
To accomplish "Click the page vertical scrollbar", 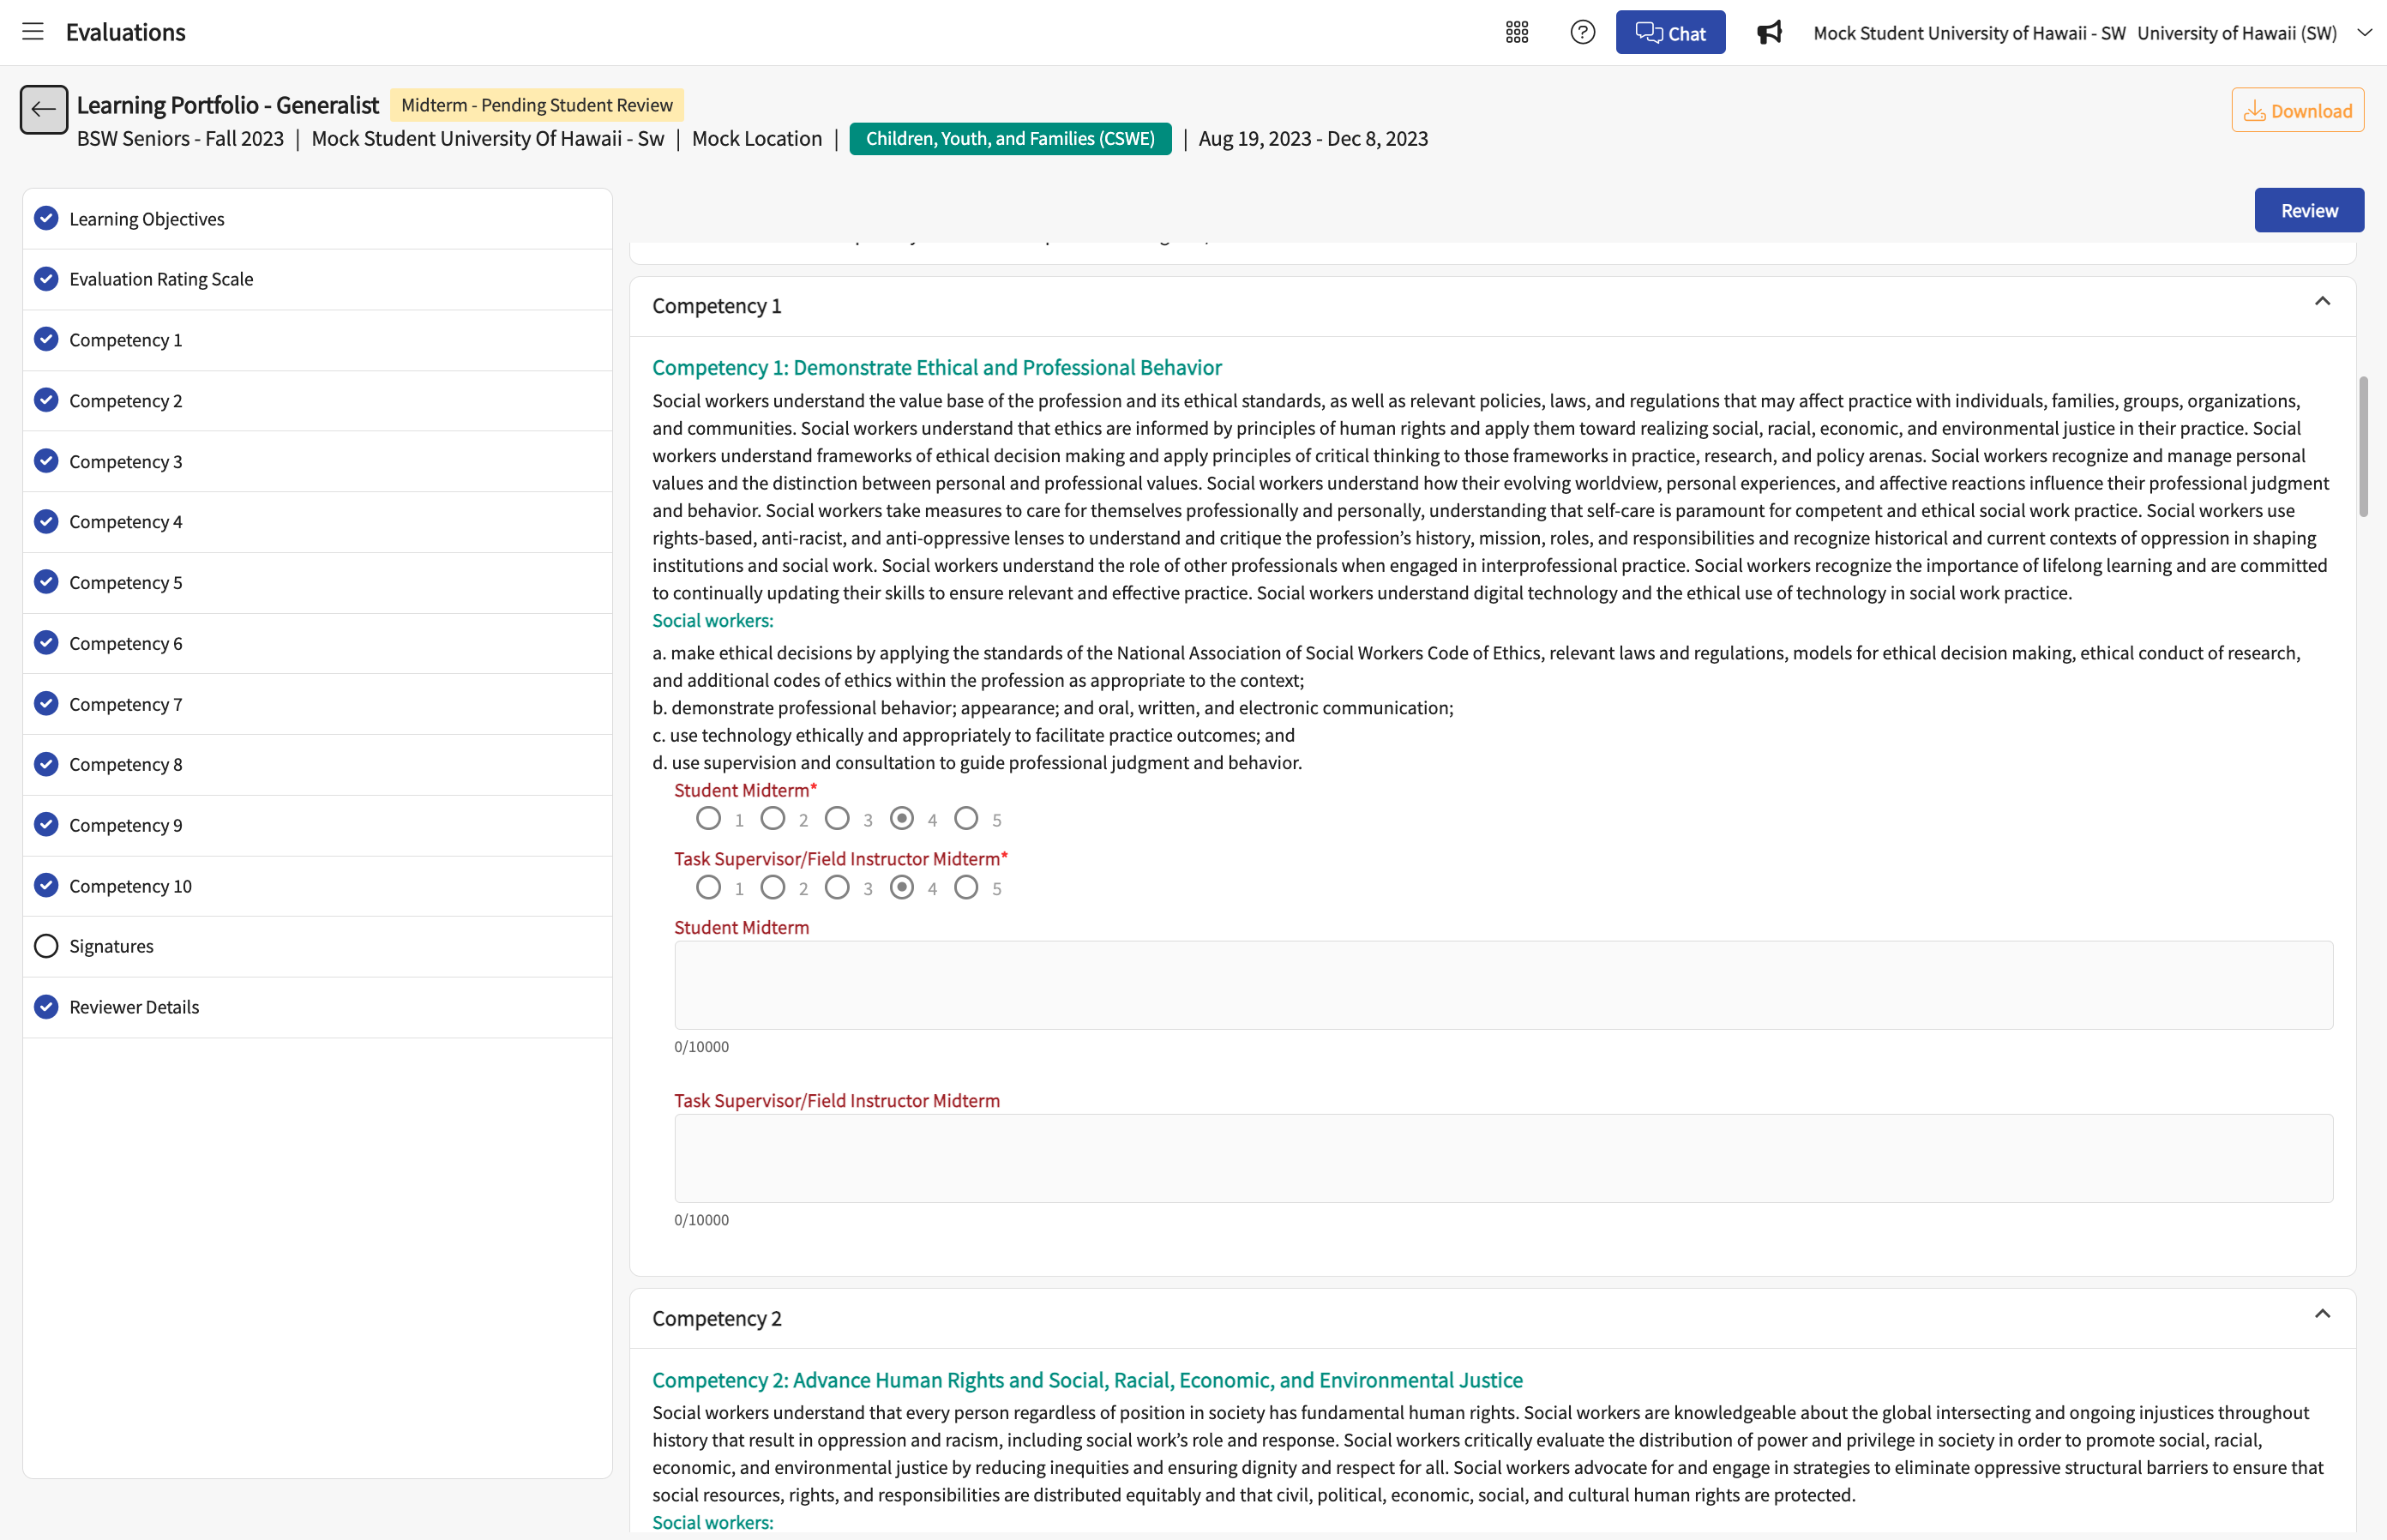I will [2363, 446].
